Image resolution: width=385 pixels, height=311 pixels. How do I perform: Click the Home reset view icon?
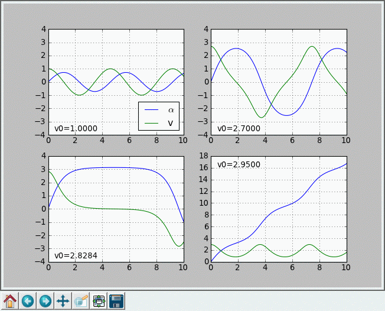10,301
